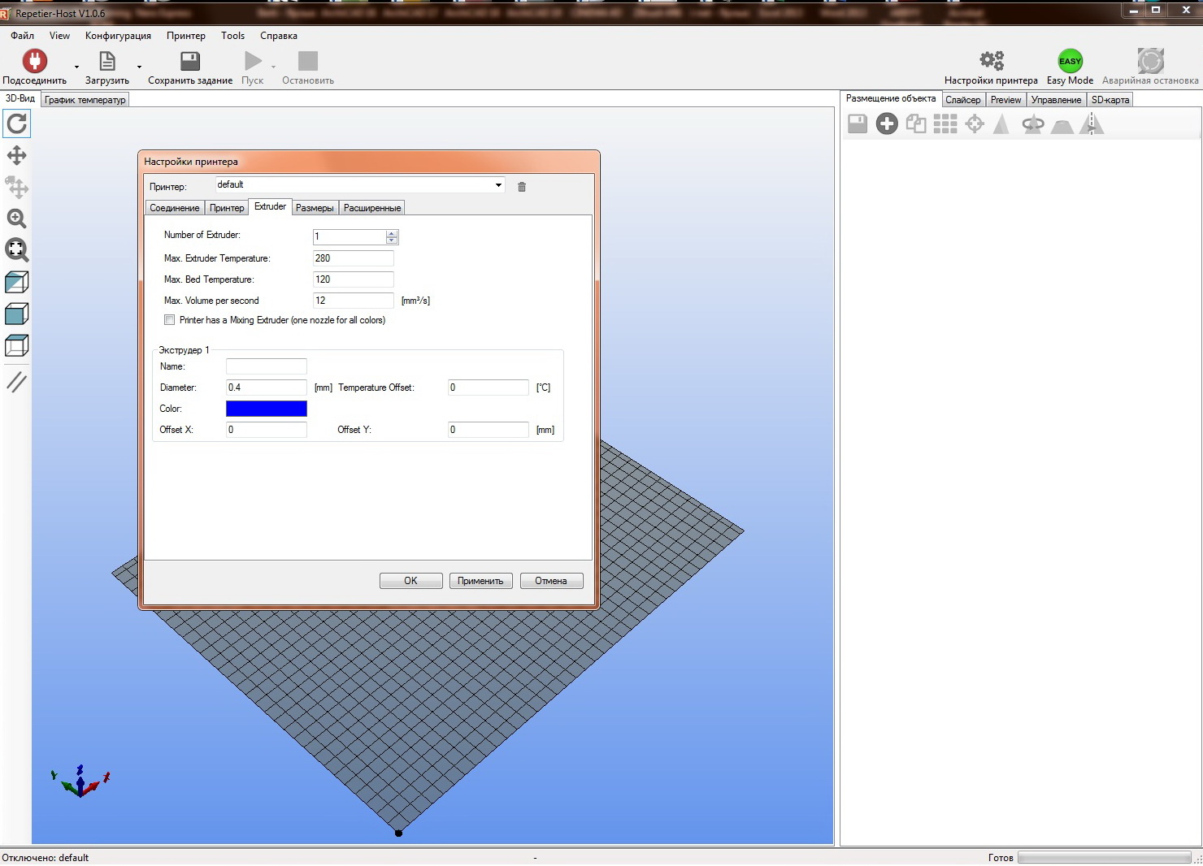1203x866 pixels.
Task: Click the scale object cone icon
Action: tap(1001, 123)
